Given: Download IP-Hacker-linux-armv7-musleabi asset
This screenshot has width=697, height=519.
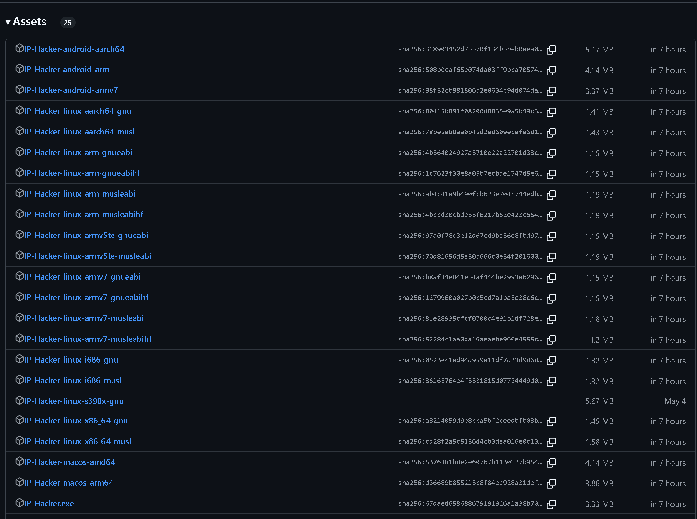Looking at the screenshot, I should pos(84,318).
